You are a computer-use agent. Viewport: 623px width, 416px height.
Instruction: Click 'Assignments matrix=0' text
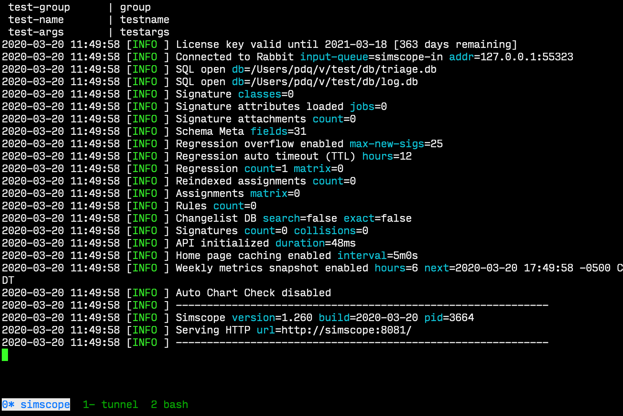click(238, 193)
